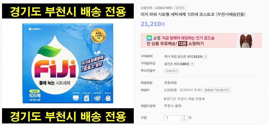
Task: Click the shirt icon on box
Action: pyautogui.click(x=108, y=98)
